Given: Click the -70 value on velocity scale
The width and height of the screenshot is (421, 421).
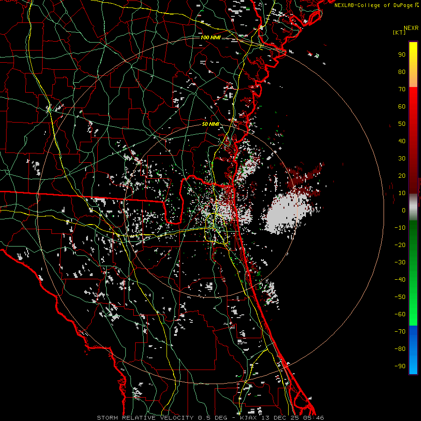Looking at the screenshot, I should click(x=400, y=332).
